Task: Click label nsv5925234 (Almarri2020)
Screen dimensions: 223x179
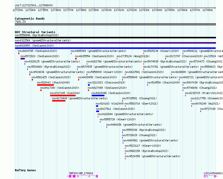Action: point(161,51)
